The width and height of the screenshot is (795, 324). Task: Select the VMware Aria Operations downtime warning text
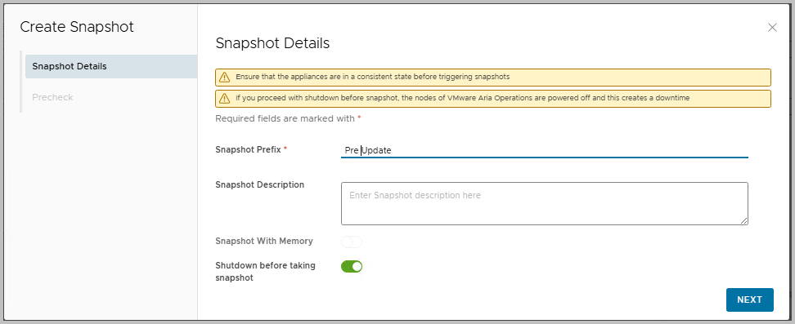pos(462,98)
